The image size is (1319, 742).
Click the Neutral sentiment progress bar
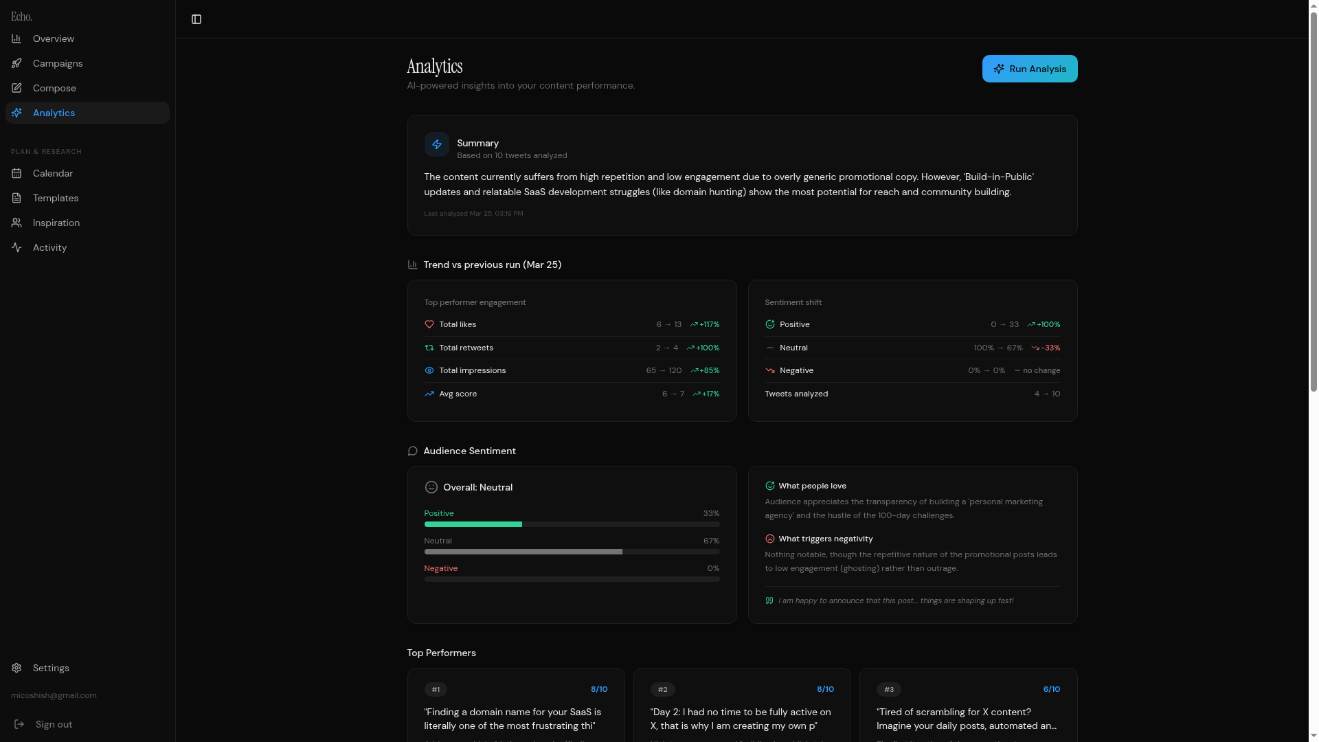click(x=571, y=552)
